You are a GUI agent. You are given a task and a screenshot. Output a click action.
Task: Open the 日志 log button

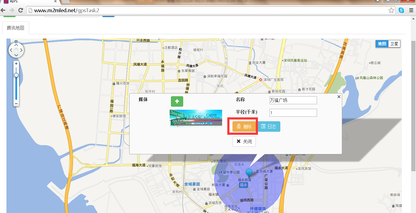click(x=269, y=127)
